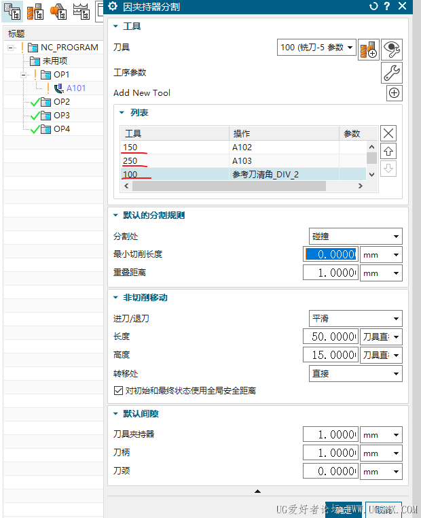
Task: Open Machine Tool view icon
Action: 35,12
